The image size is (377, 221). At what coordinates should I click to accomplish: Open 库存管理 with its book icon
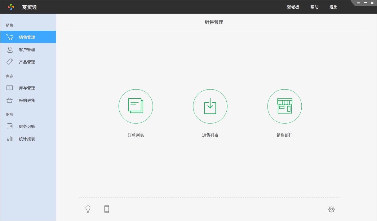10,88
